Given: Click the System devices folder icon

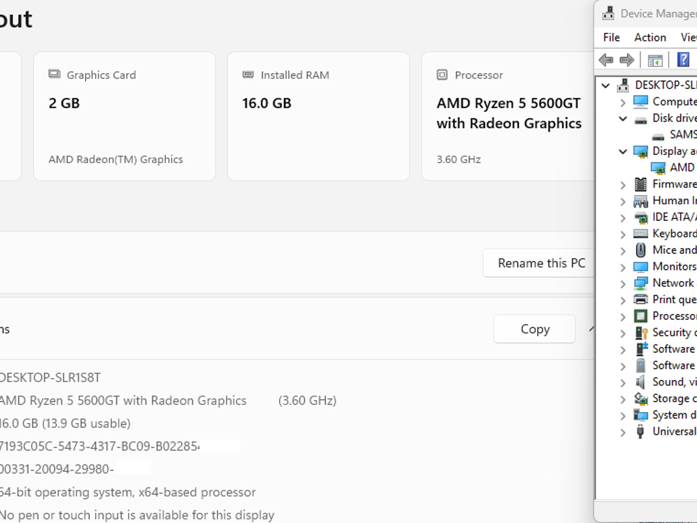Looking at the screenshot, I should pos(641,415).
